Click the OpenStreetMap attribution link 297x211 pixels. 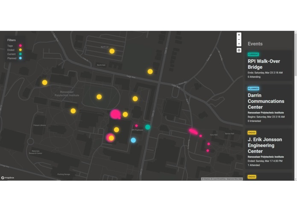pos(219,179)
